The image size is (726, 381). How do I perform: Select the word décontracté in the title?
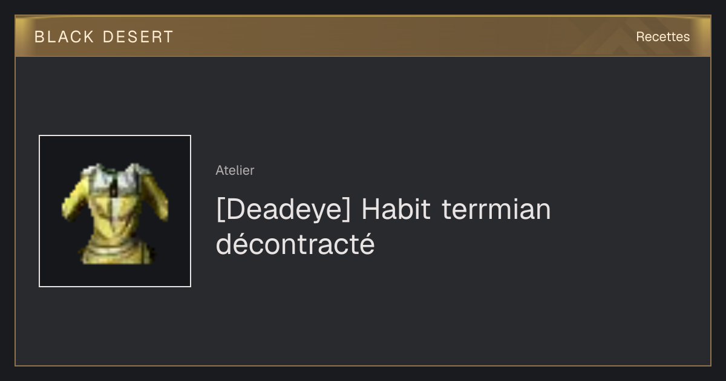(x=295, y=244)
